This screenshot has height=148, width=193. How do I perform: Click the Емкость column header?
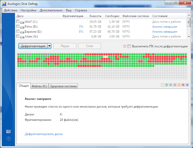pos(93,16)
